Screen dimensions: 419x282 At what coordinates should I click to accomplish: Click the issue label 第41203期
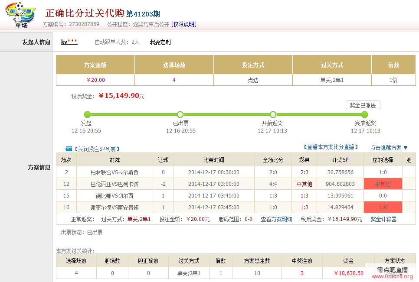coord(143,14)
